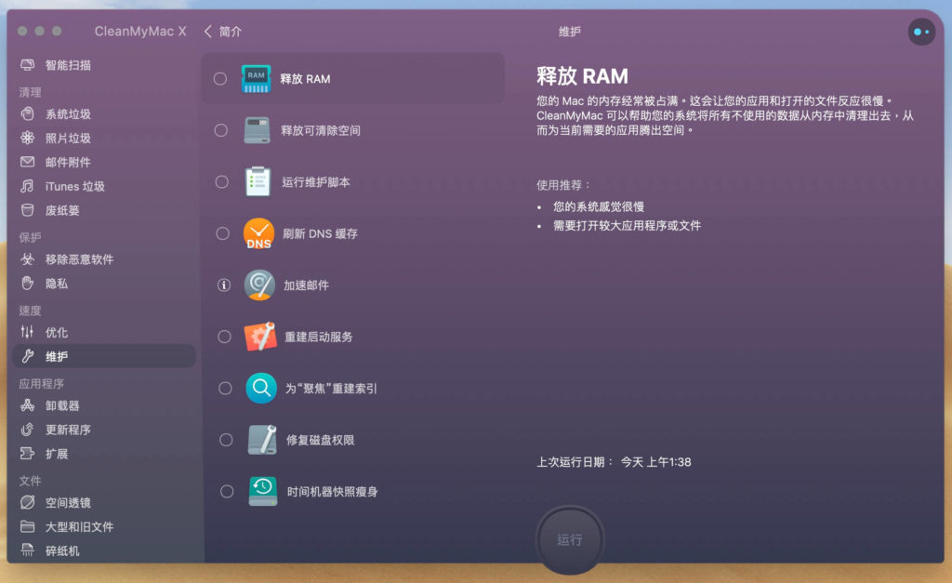
Task: Select 隐私 label in the sidebar
Action: click(x=57, y=284)
